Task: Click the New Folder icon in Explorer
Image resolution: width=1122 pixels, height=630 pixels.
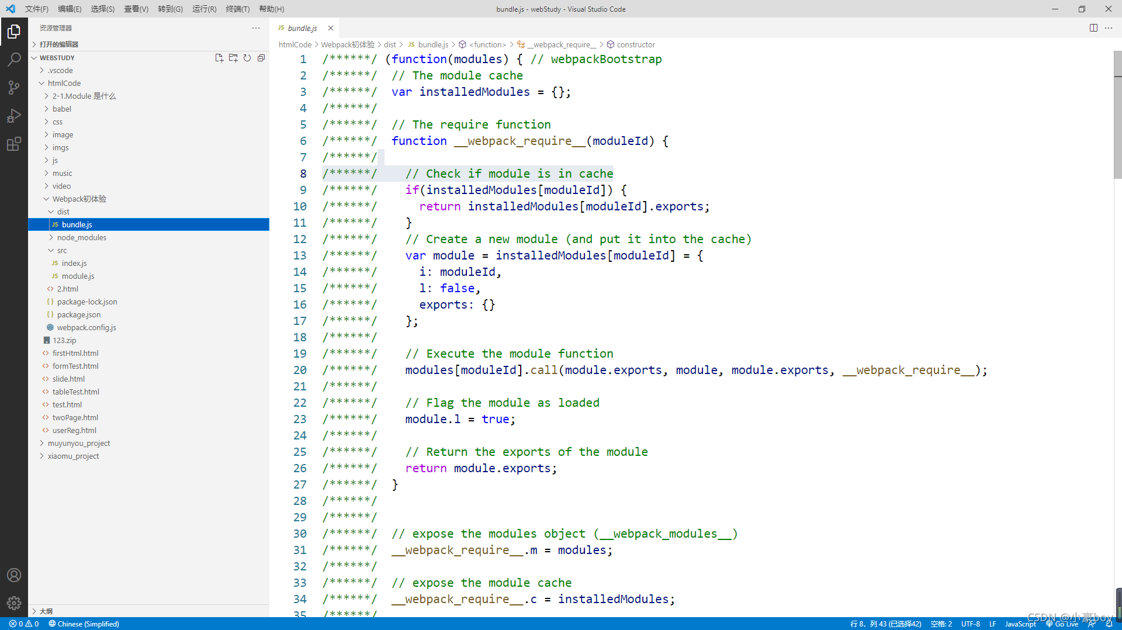Action: (x=233, y=58)
